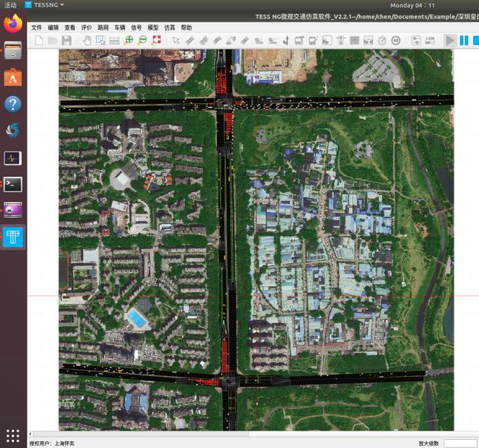Click the ruler measure tool icon
The height and width of the screenshot is (448, 479).
(114, 41)
